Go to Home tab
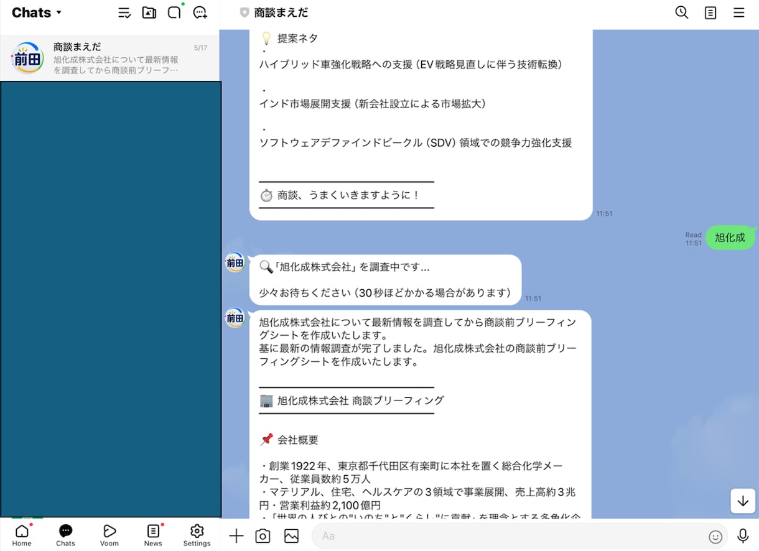Viewport: 759px width, 551px height. [x=22, y=535]
